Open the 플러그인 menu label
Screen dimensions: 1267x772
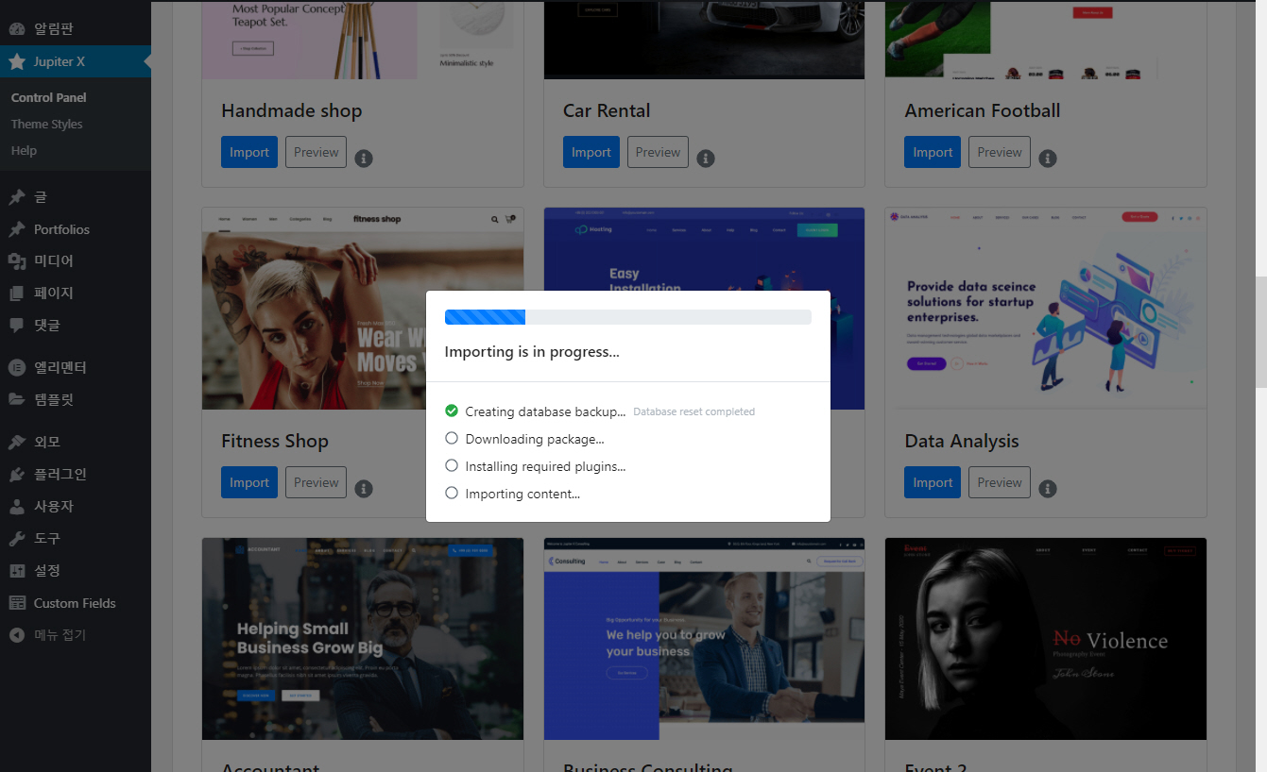tap(60, 474)
